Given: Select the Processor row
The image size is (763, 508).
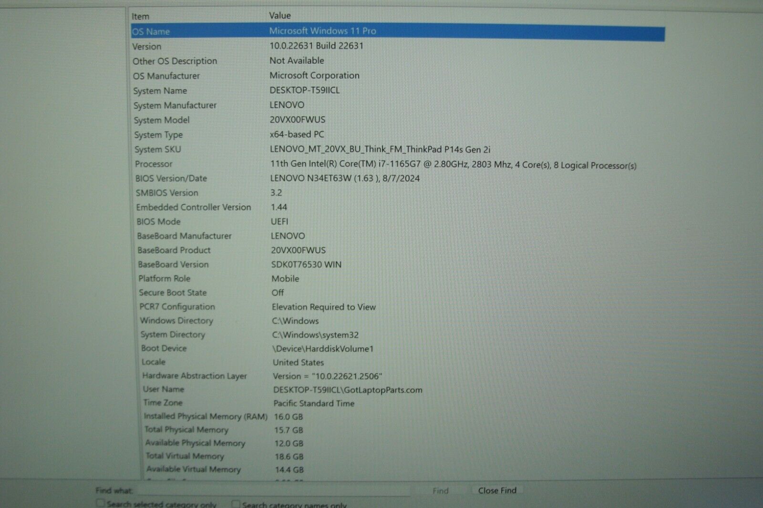Looking at the screenshot, I should (398, 164).
